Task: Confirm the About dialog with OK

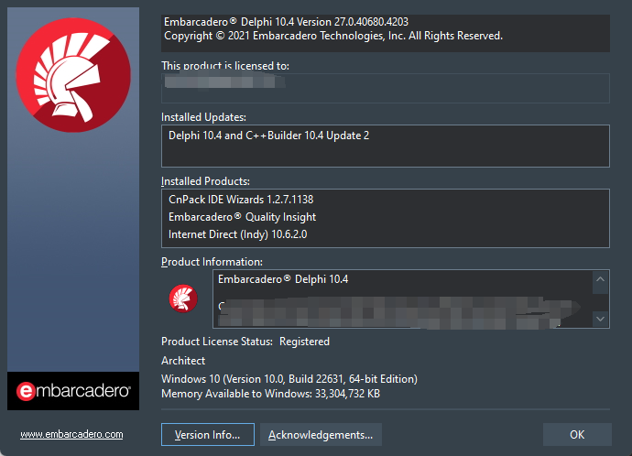Action: point(577,435)
